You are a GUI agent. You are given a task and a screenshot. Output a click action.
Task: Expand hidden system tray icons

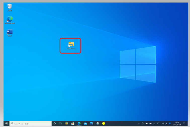(138, 123)
